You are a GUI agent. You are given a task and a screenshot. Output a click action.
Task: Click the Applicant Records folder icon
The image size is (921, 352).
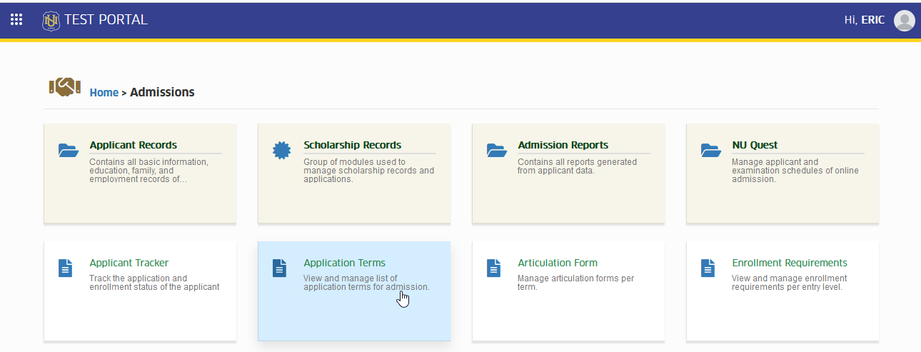[x=68, y=150]
